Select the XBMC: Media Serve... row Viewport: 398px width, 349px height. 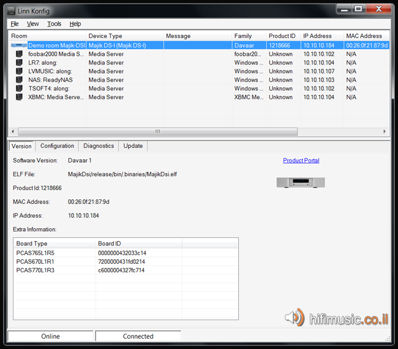pyautogui.click(x=199, y=98)
